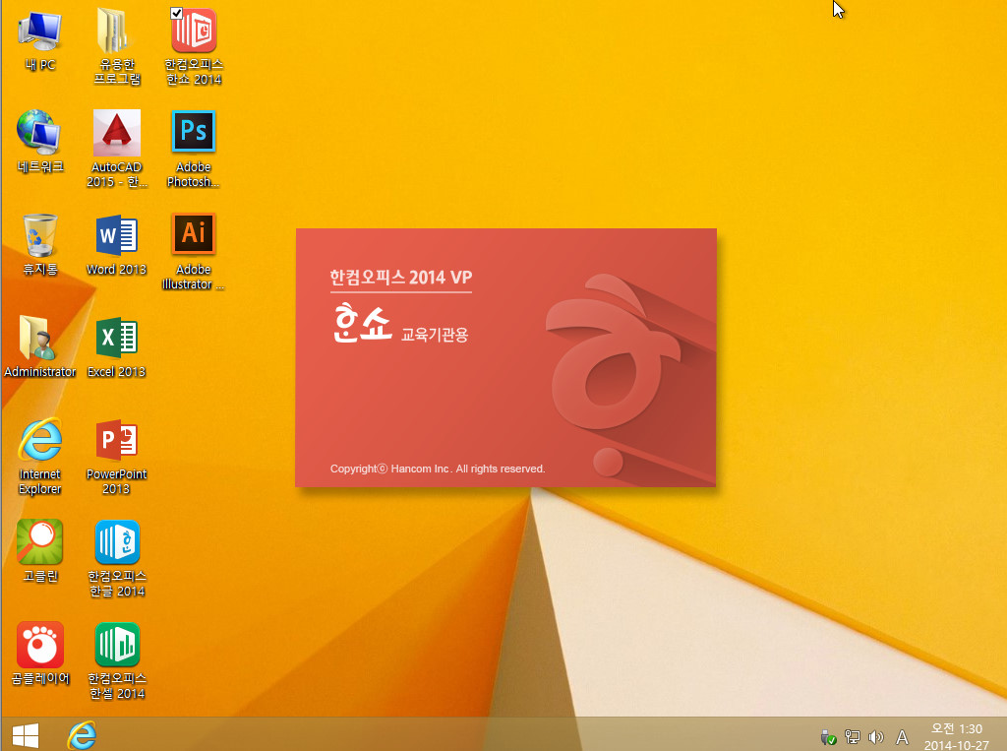Select the Excel 2013 shortcut
This screenshot has height=751, width=1007.
(x=117, y=345)
